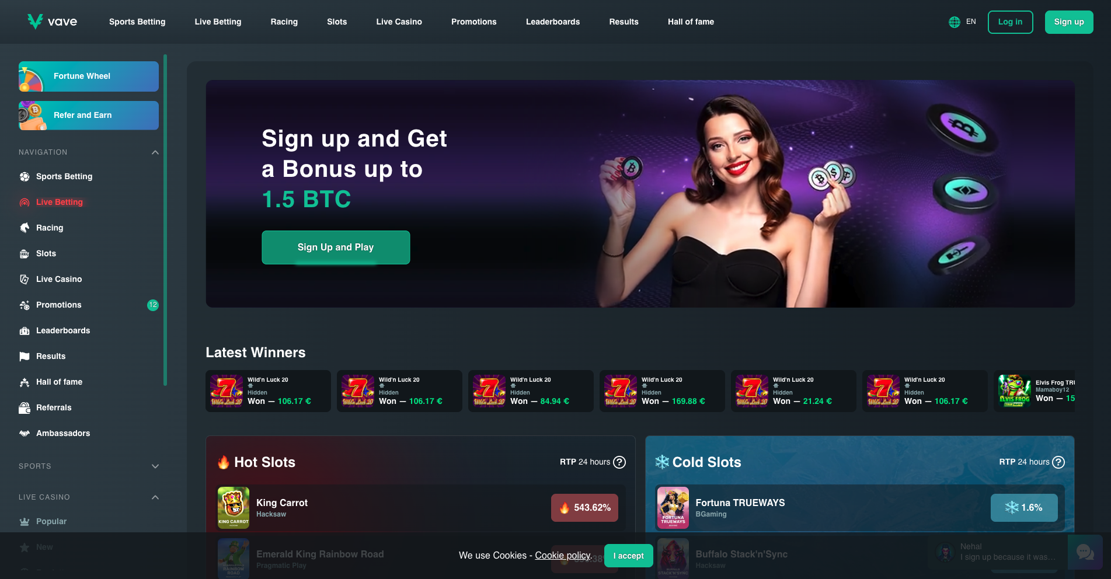The height and width of the screenshot is (579, 1111).
Task: Expand the SPORTS section
Action: point(155,466)
